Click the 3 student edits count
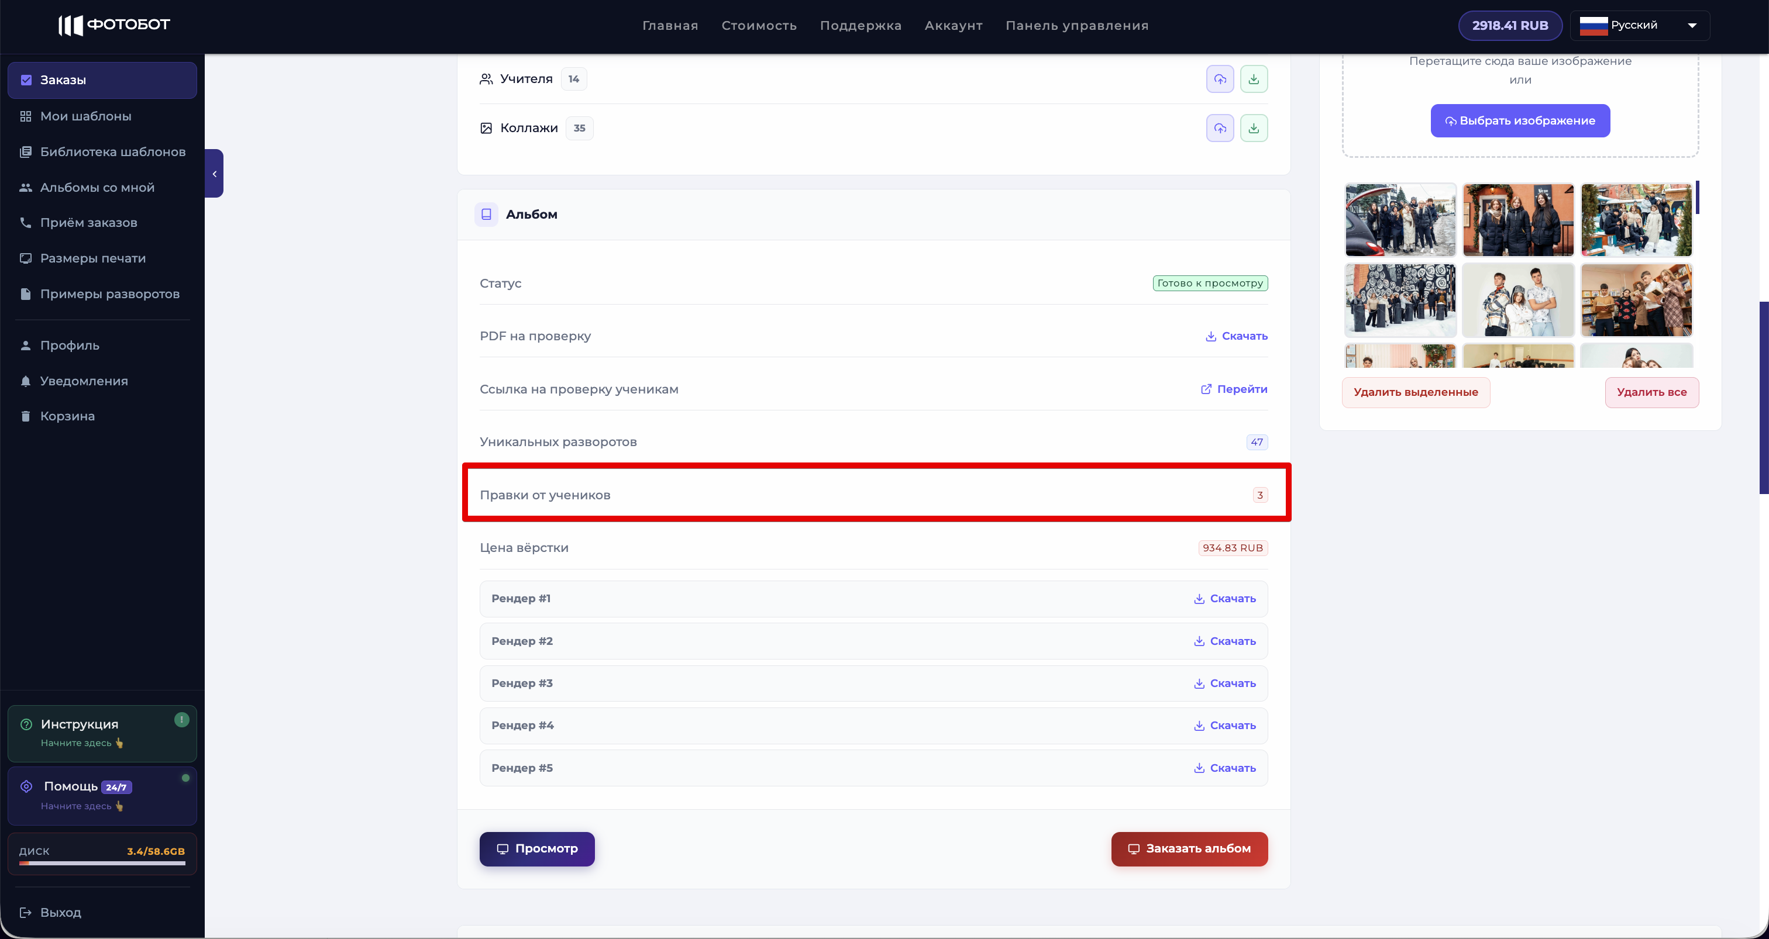This screenshot has width=1769, height=939. coord(1260,495)
